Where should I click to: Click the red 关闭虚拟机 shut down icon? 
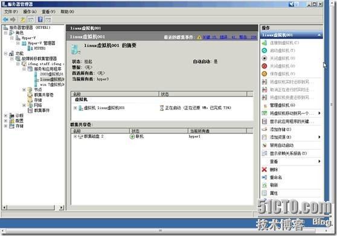pyautogui.click(x=265, y=66)
